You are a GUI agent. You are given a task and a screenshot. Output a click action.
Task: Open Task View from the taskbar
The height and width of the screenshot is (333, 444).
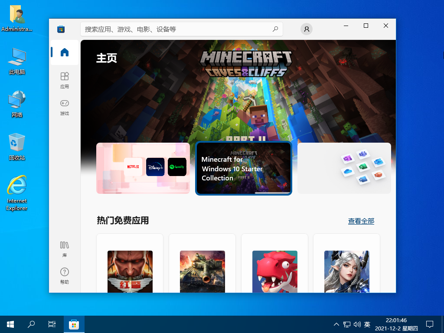tap(52, 324)
